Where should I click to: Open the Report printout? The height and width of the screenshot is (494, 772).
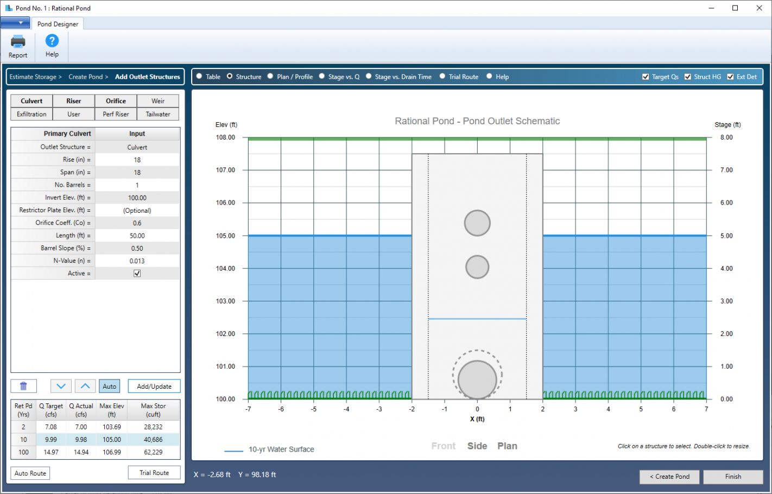[18, 46]
